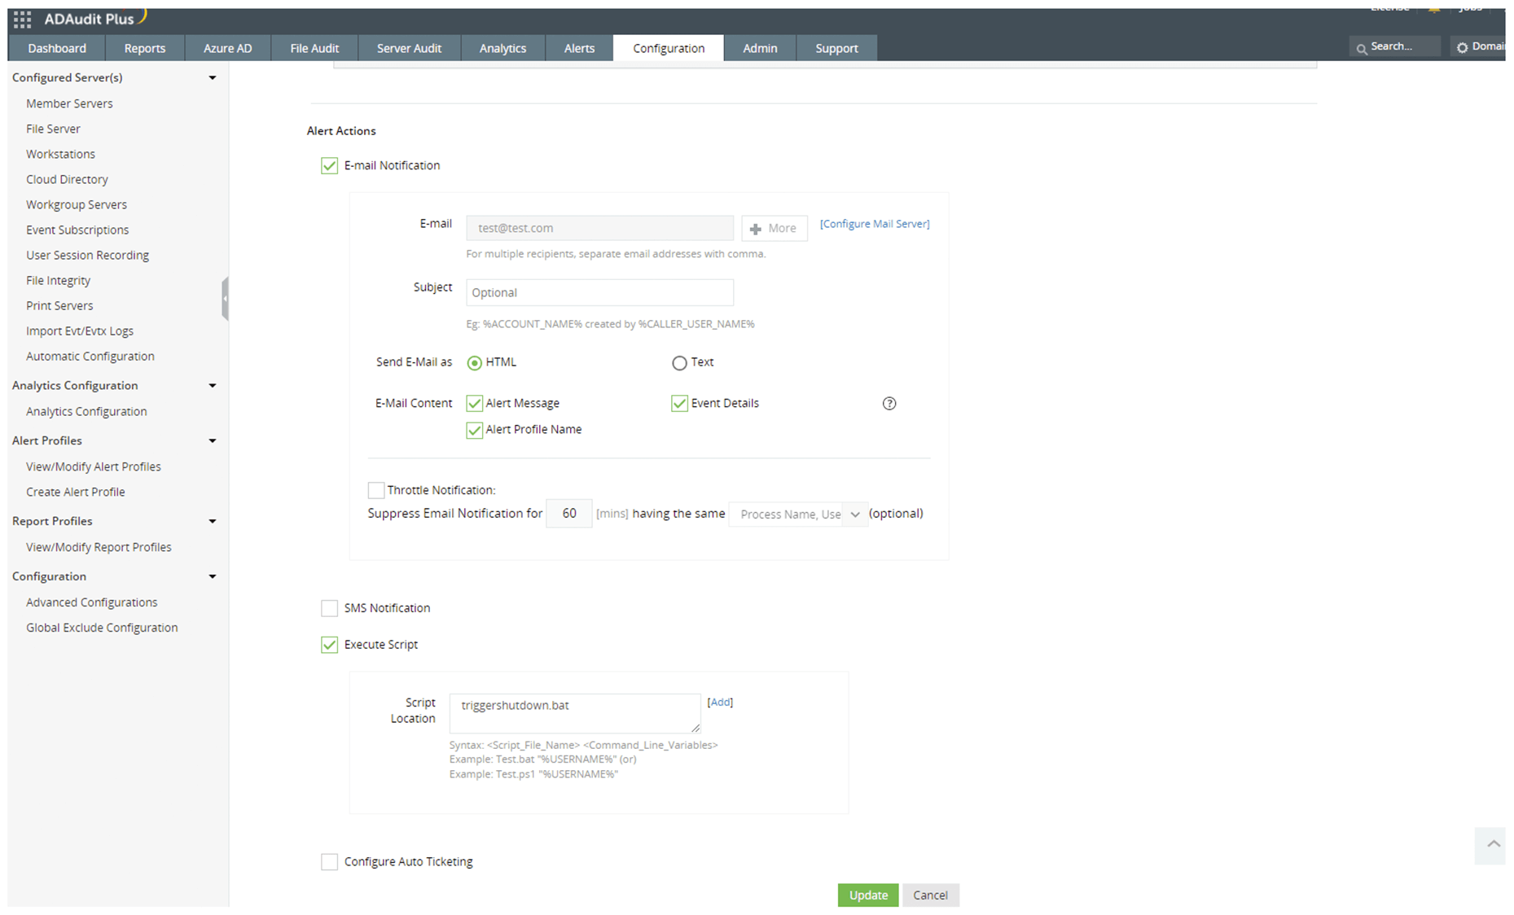Screen dimensions: 1514x915
Task: Select the Configuration tab
Action: tap(669, 48)
